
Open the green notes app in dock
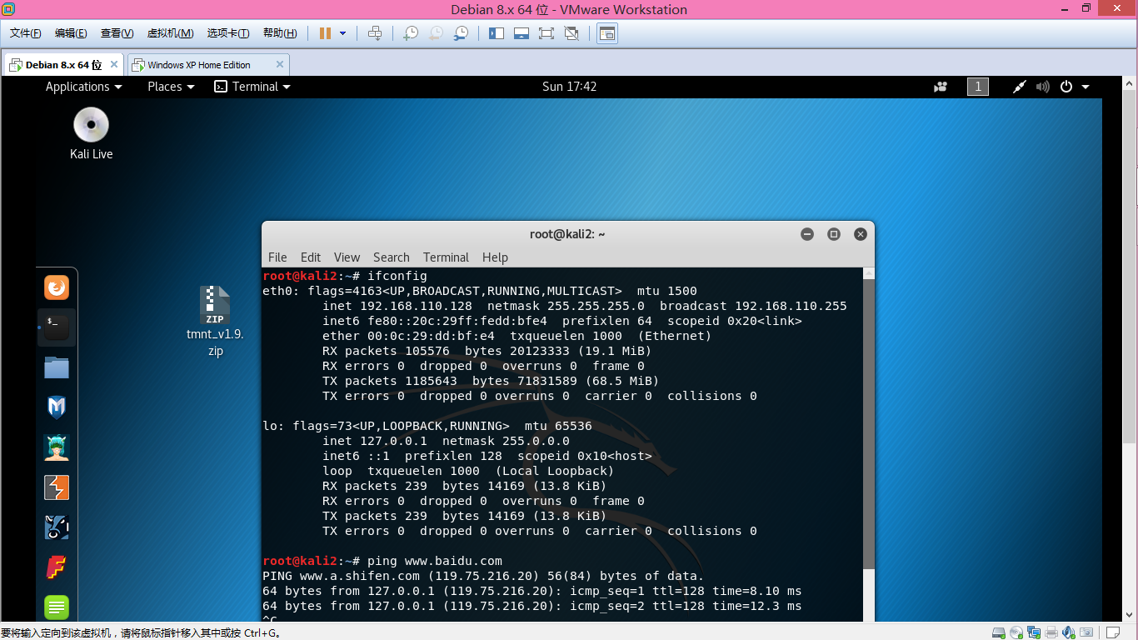click(57, 607)
